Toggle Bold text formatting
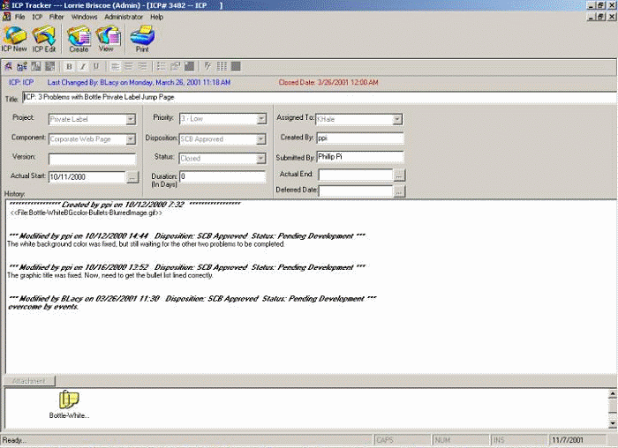618x448 pixels. click(x=69, y=66)
